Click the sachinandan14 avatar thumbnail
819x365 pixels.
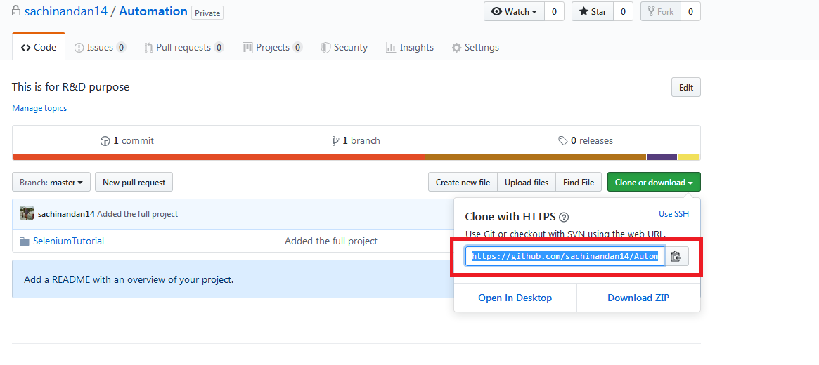click(27, 213)
